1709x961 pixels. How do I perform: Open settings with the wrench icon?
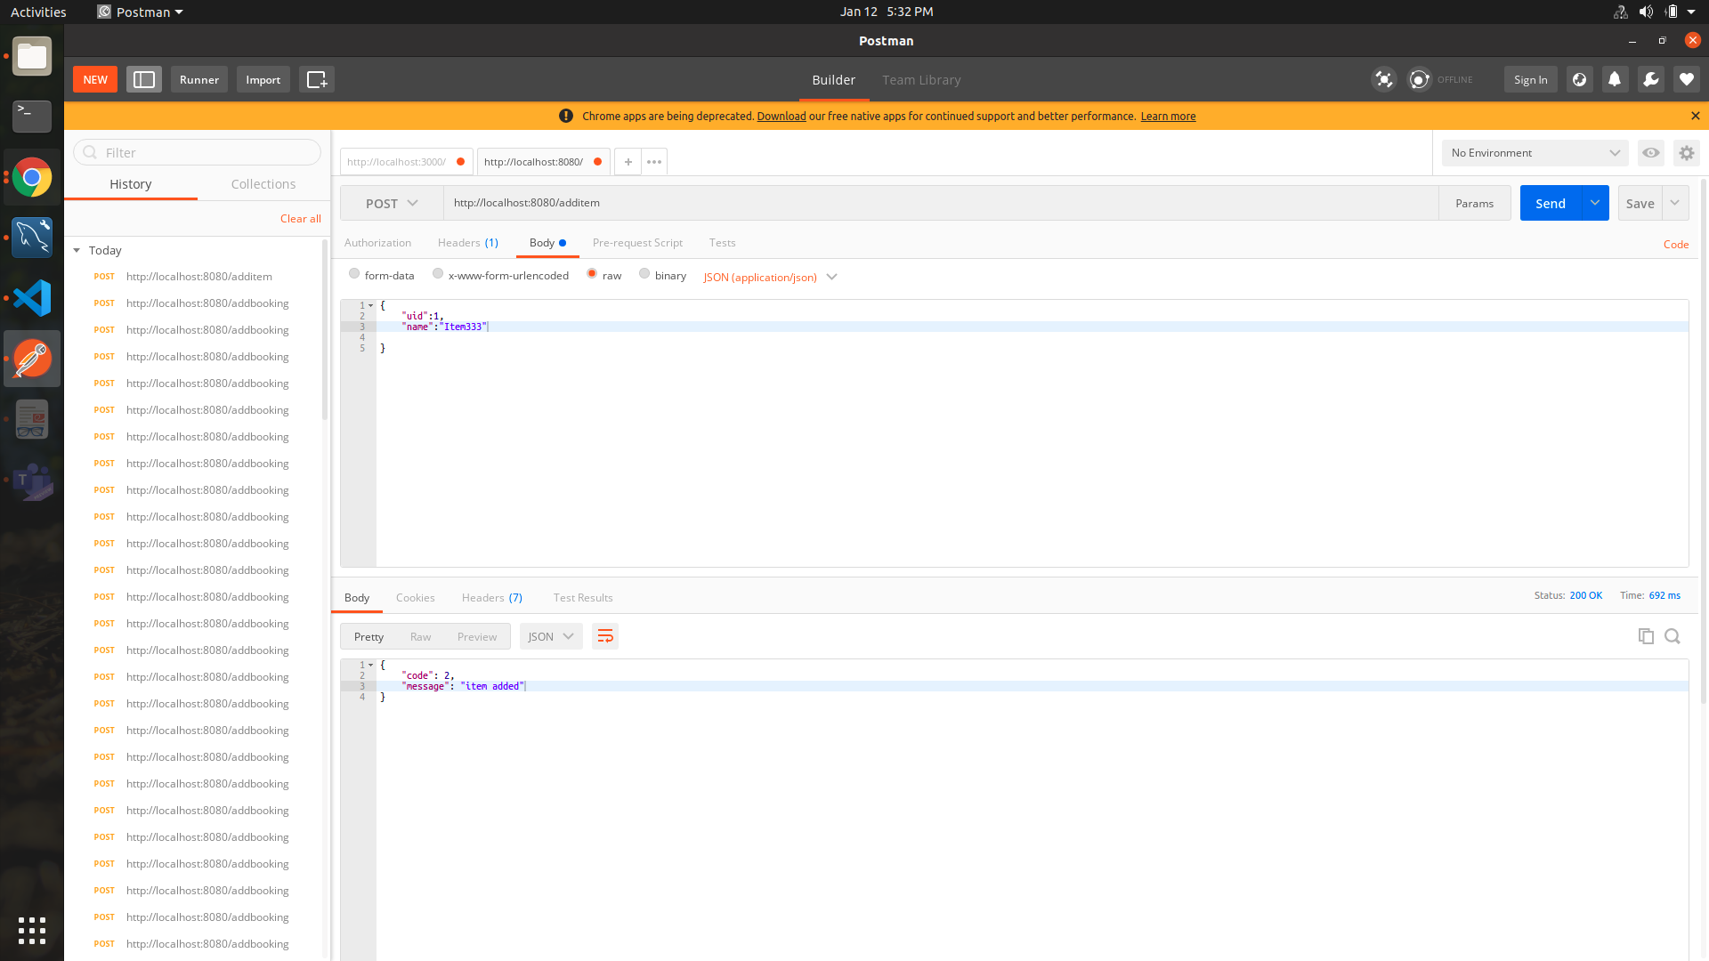point(1650,79)
